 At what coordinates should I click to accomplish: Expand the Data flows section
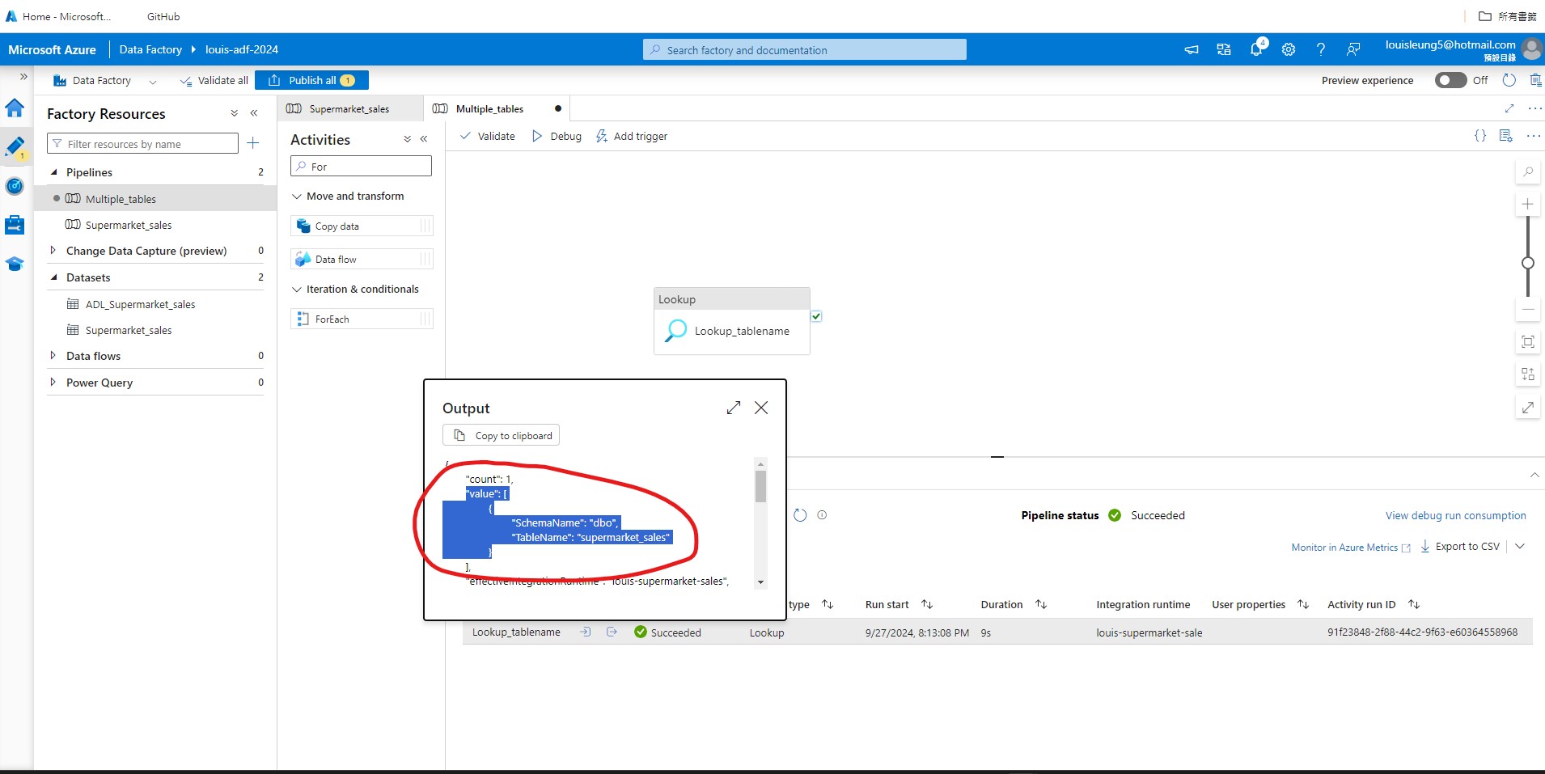[x=53, y=356]
